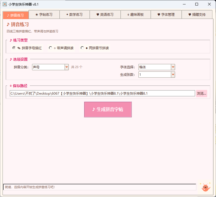The height and width of the screenshot is (197, 216).
Task: Switch to the 趣味画板 tab
Action: tap(136, 14)
